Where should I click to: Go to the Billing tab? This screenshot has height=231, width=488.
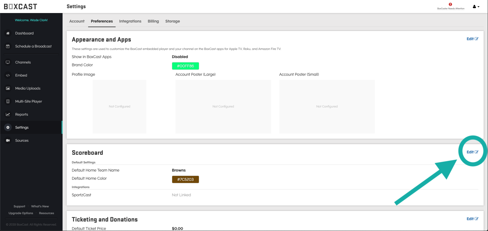pos(153,21)
